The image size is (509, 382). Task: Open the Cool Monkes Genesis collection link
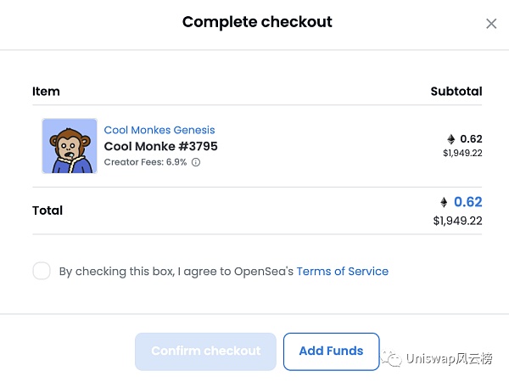(159, 130)
